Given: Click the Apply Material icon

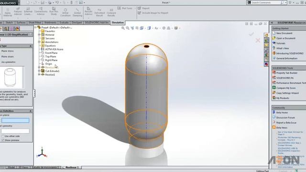Looking at the screenshot, I should (x=8, y=12).
